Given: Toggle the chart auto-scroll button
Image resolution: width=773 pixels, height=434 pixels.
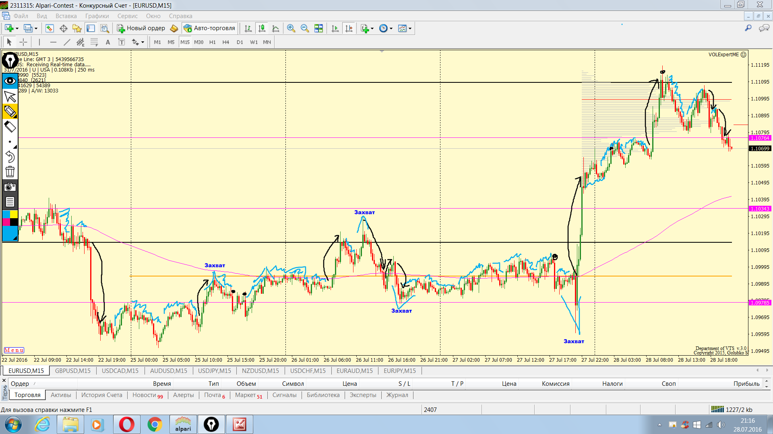Looking at the screenshot, I should pyautogui.click(x=335, y=28).
